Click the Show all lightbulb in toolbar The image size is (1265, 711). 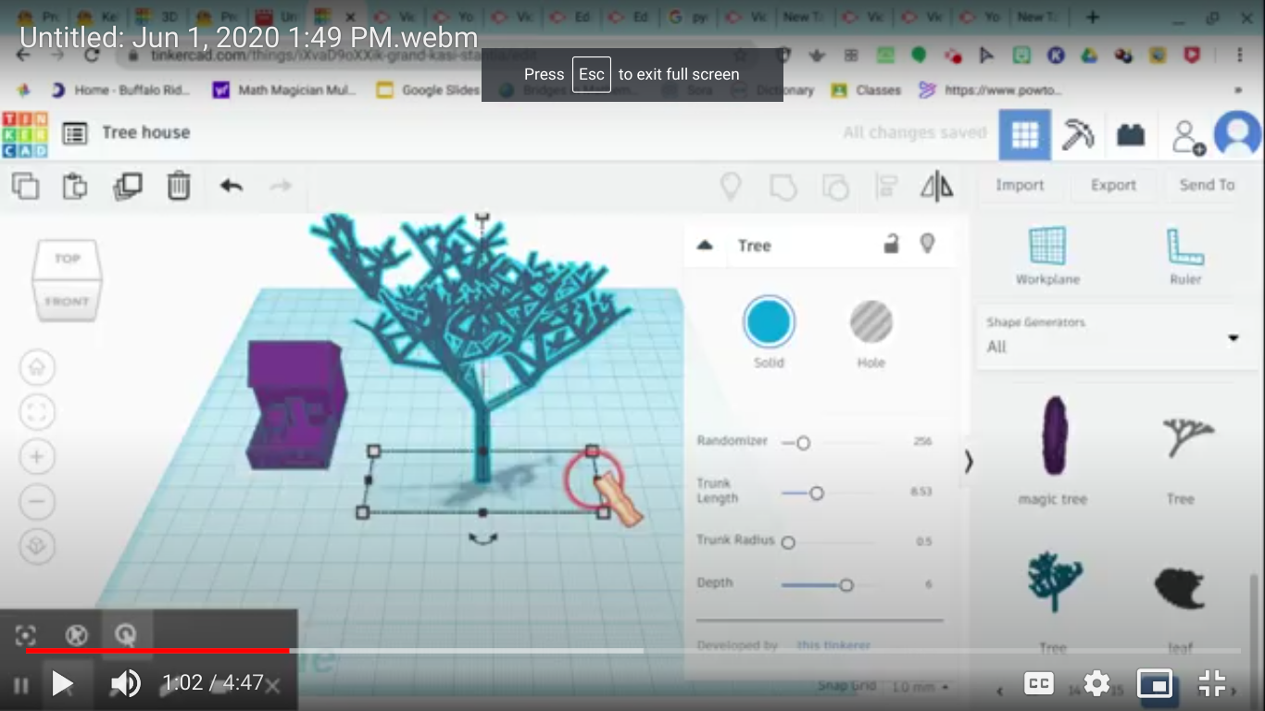(x=731, y=187)
